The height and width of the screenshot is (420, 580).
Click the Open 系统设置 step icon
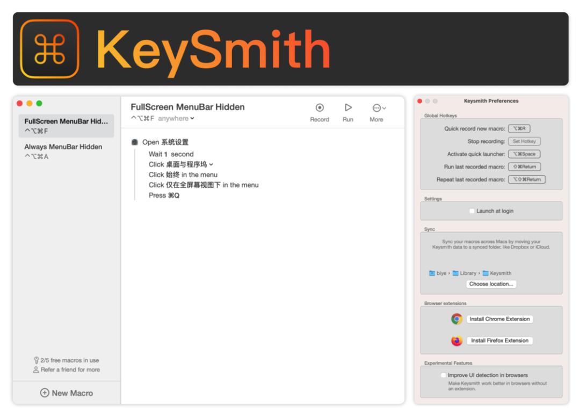click(x=135, y=142)
